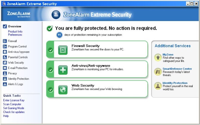
Task: Open Program Control via its icon
Action: click(x=5, y=46)
